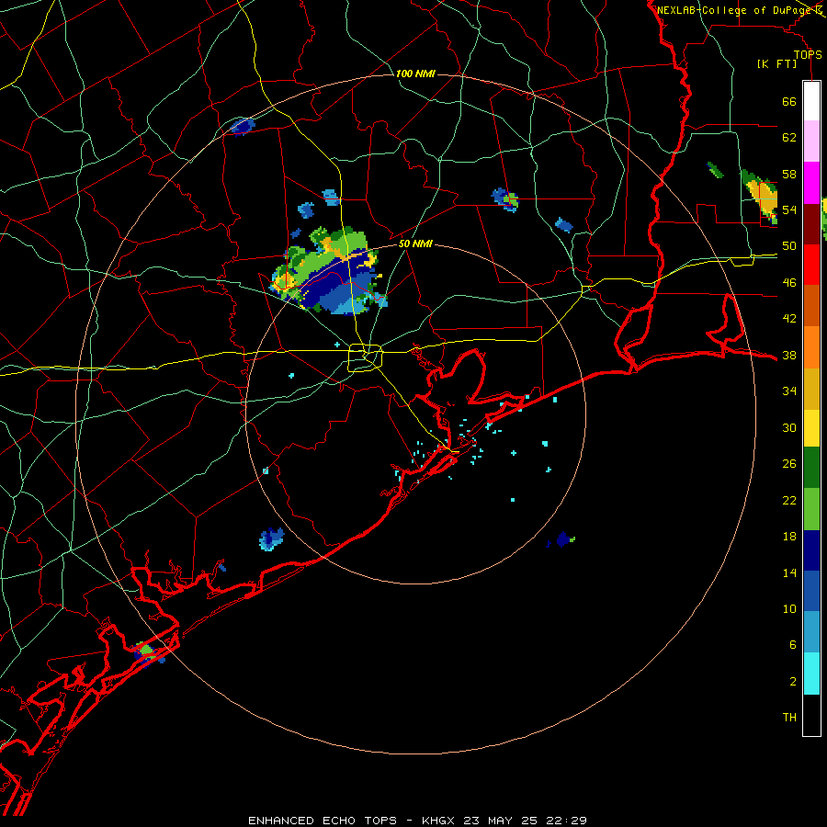Click the [K FT] units label
Screen dimensions: 827x827
(x=776, y=63)
